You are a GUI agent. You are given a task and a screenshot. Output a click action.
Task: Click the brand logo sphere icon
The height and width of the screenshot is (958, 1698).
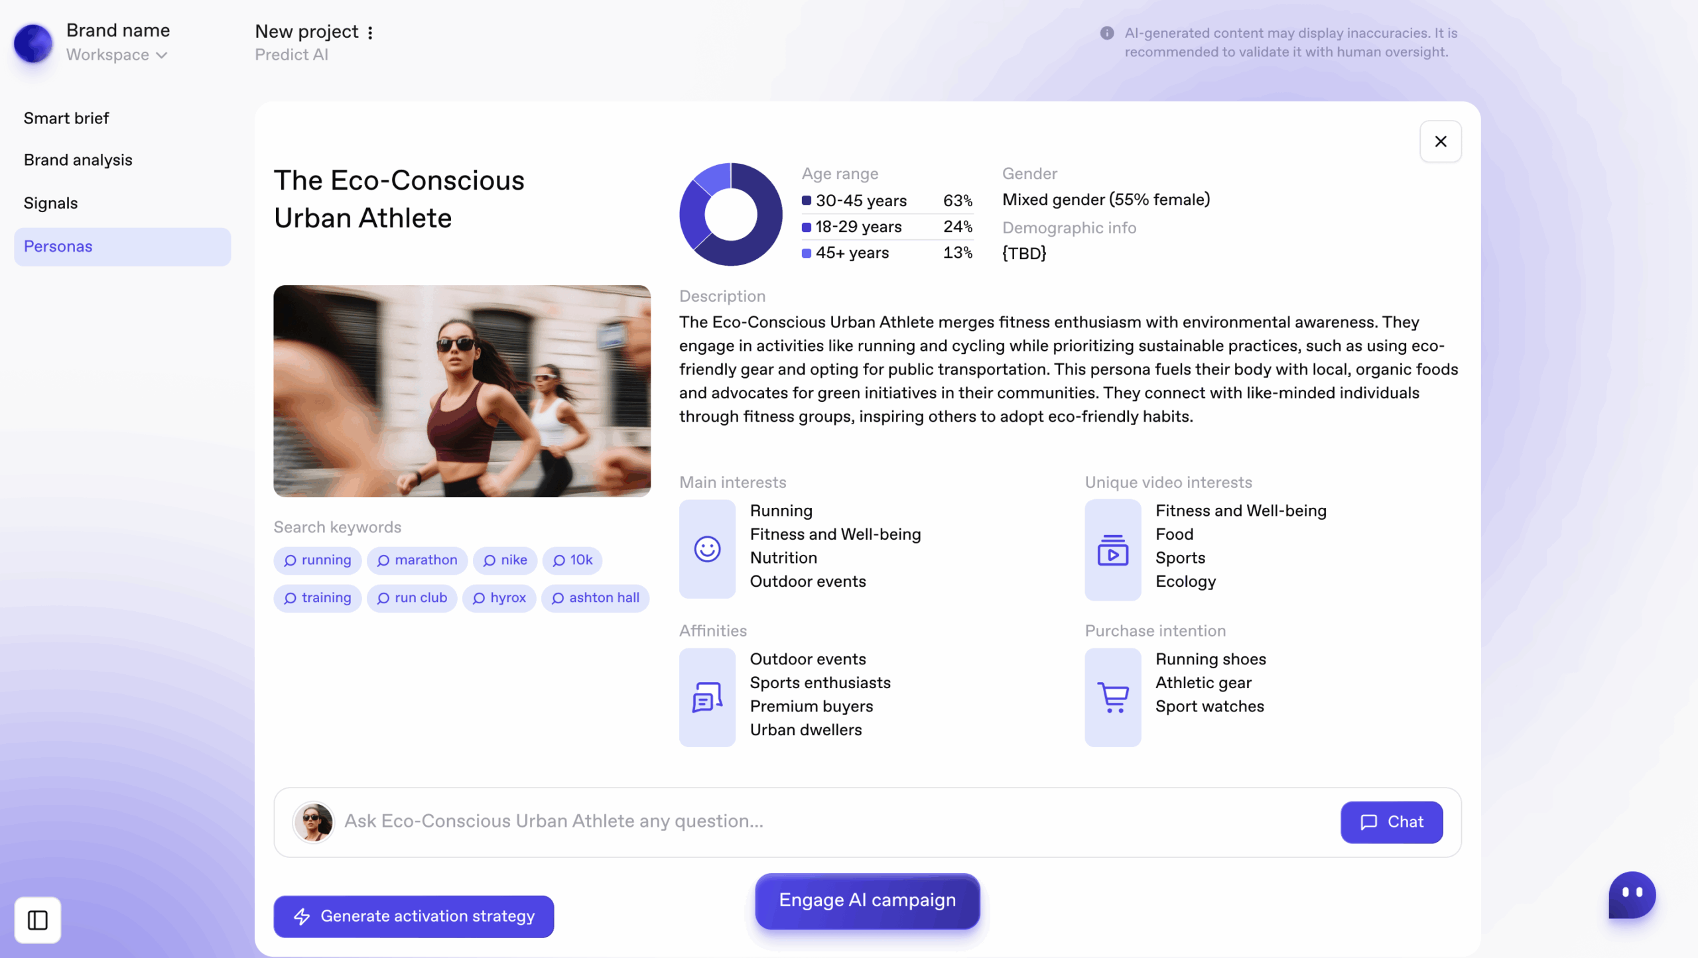coord(33,43)
